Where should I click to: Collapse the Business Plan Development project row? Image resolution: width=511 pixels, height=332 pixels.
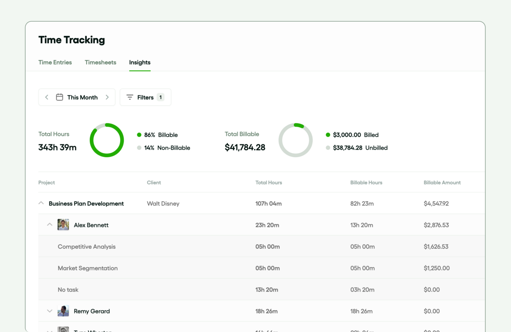coord(41,203)
